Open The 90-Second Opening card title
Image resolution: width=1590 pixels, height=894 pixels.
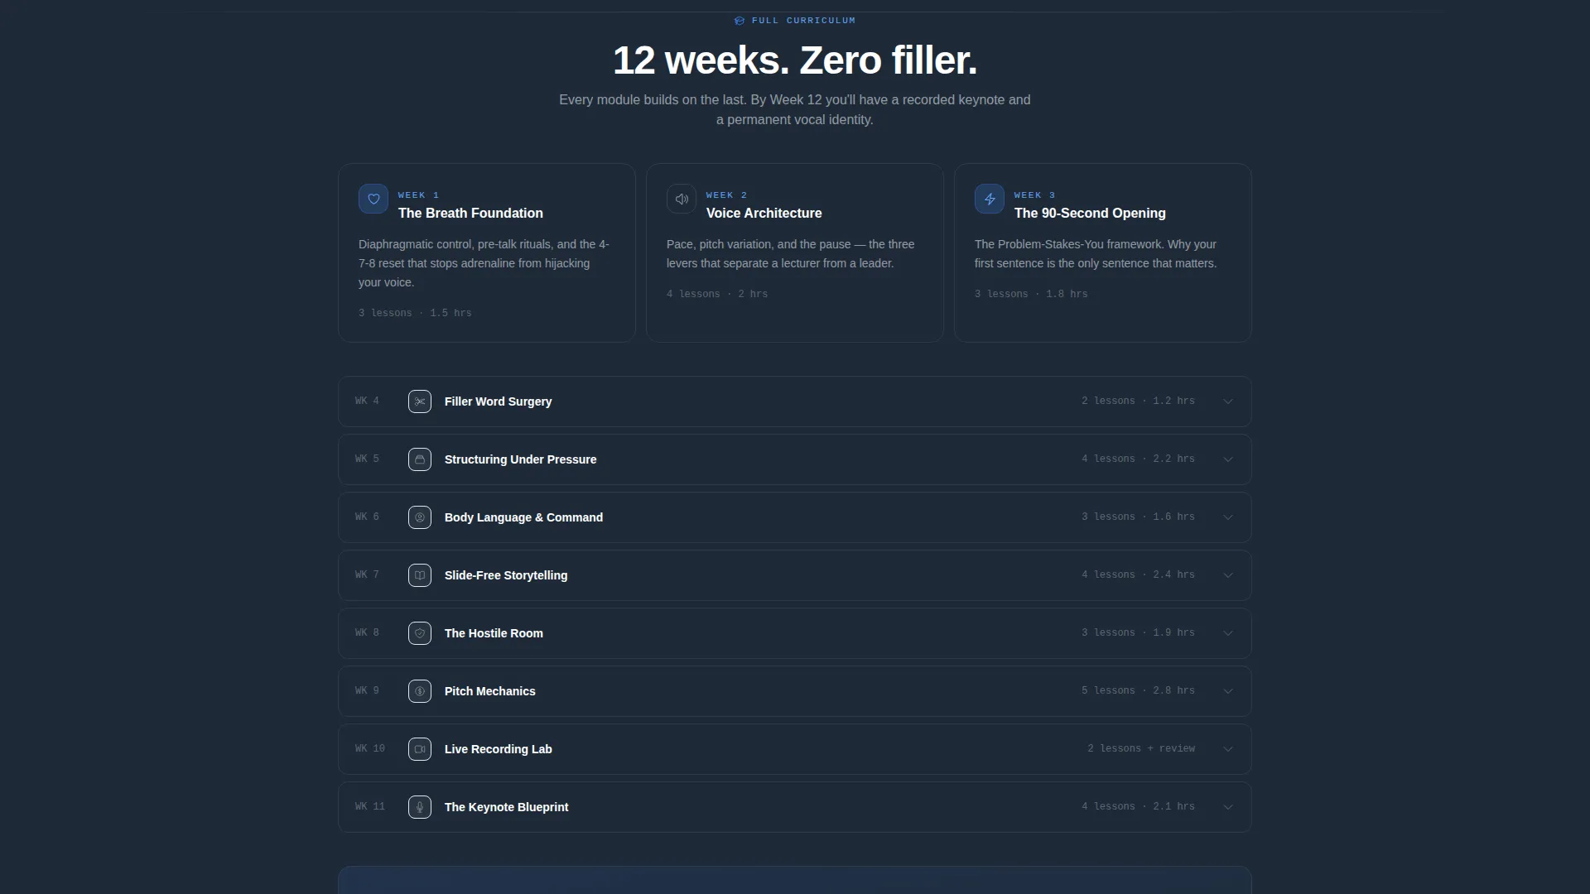pyautogui.click(x=1090, y=213)
